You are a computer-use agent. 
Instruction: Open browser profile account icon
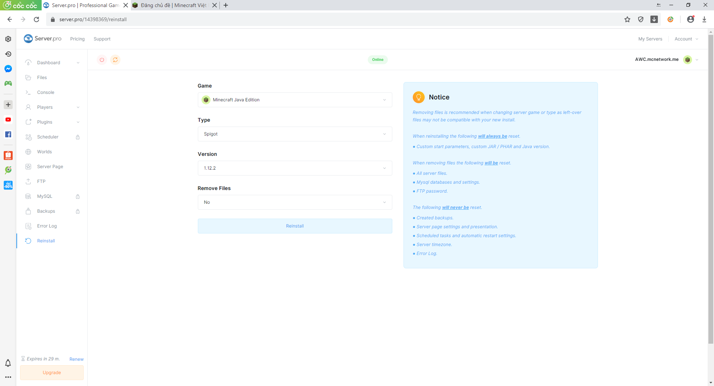(x=691, y=19)
